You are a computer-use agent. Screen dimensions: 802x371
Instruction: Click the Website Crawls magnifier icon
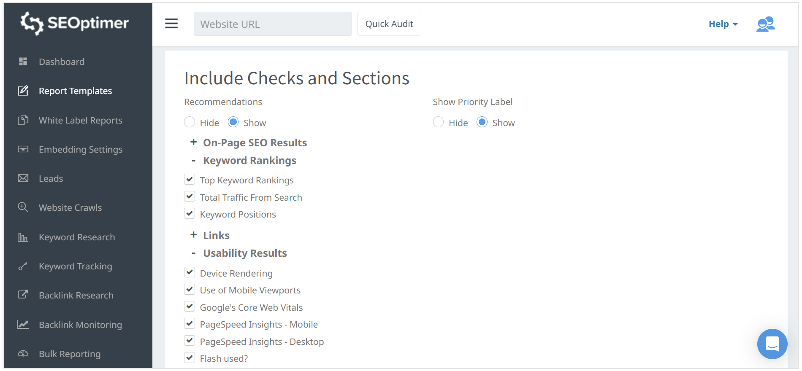click(23, 207)
